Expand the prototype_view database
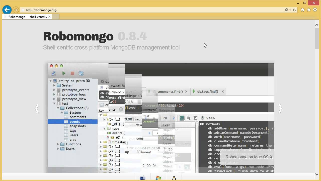Screen dimensions: 321x181 (54, 99)
